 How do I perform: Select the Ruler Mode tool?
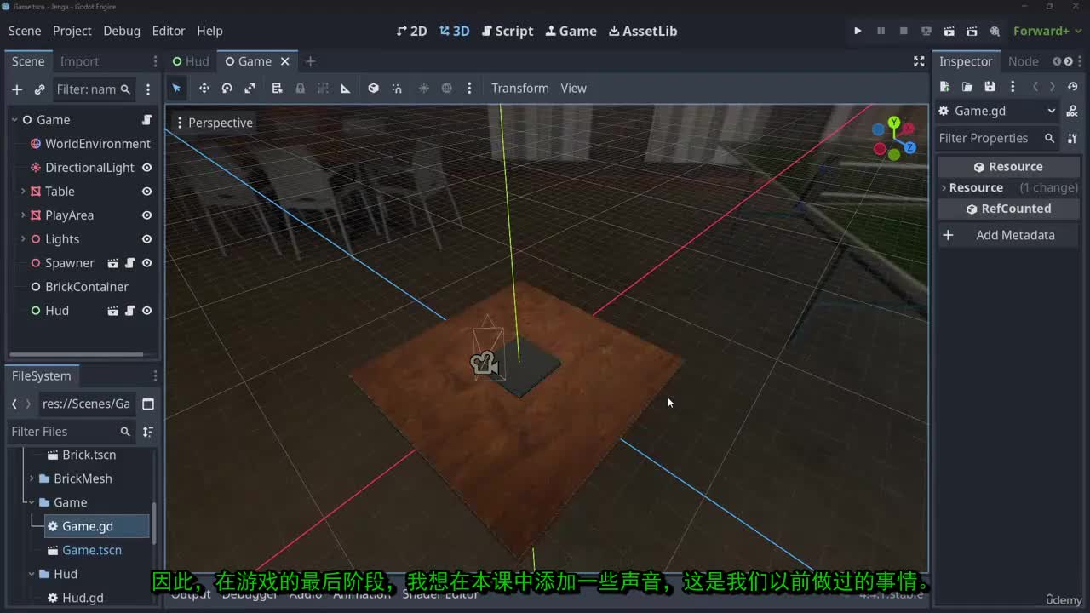click(345, 88)
